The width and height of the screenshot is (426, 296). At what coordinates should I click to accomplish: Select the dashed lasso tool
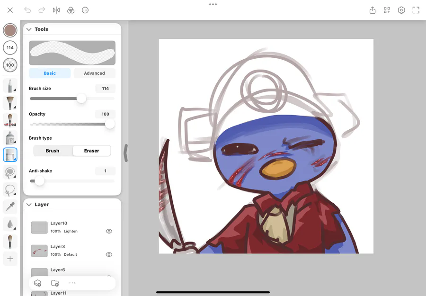[x=10, y=190]
